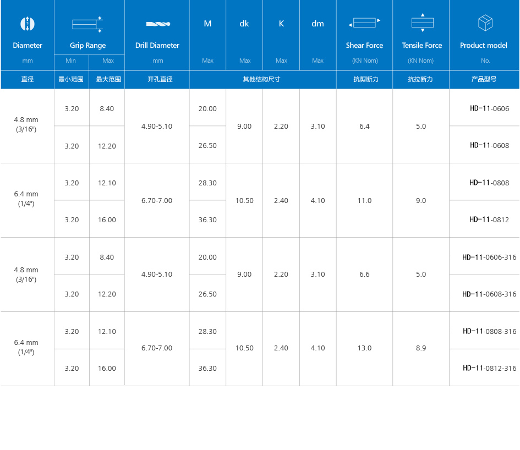Open product model HD-11-0812-316
Image resolution: width=520 pixels, height=450 pixels.
tap(489, 368)
